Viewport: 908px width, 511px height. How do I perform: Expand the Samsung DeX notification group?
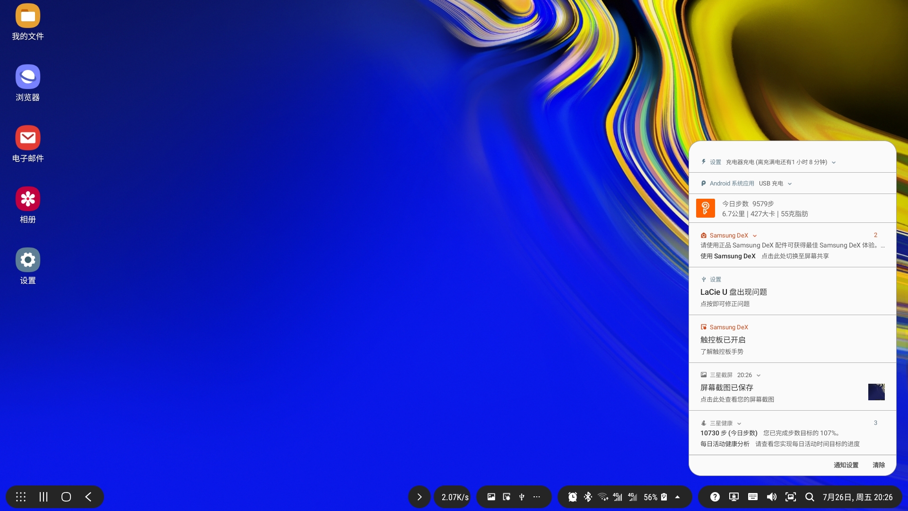click(755, 236)
